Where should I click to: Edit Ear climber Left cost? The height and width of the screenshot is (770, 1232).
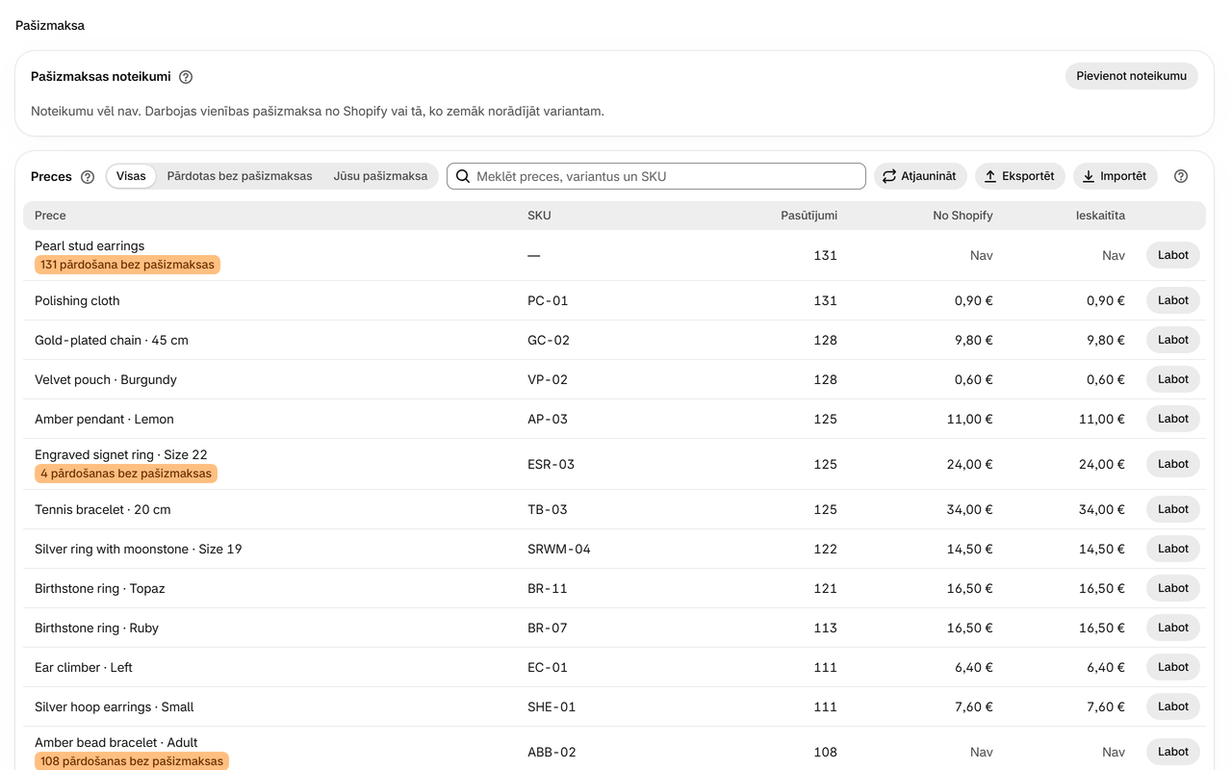click(1172, 667)
